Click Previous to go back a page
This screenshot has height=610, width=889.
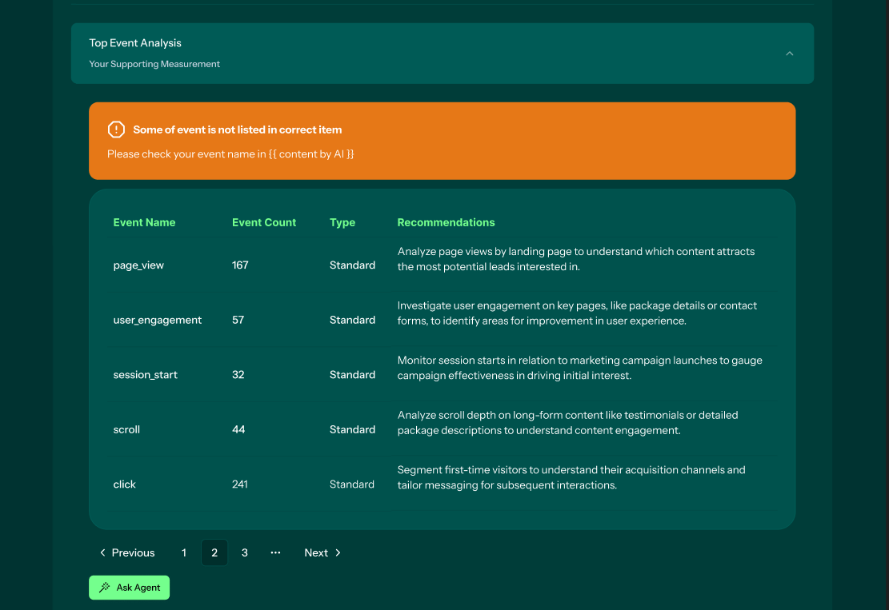[132, 552]
